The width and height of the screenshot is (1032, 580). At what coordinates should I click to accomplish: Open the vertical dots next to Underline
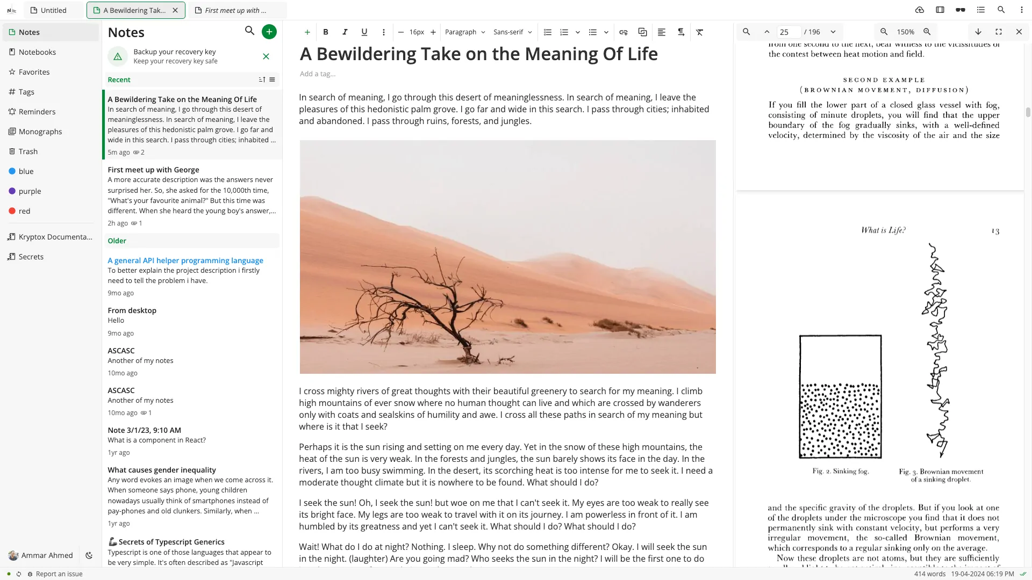(x=384, y=32)
